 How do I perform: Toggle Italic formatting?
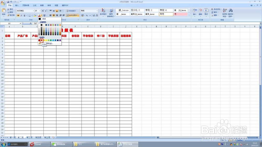(21, 15)
